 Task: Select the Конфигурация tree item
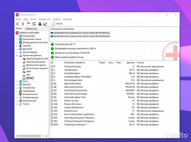pos(29,97)
